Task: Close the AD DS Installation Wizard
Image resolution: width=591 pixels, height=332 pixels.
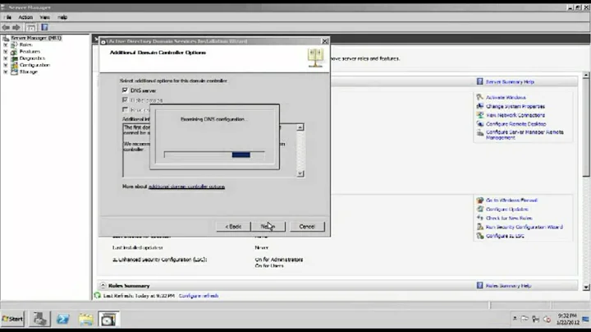Action: tap(324, 41)
